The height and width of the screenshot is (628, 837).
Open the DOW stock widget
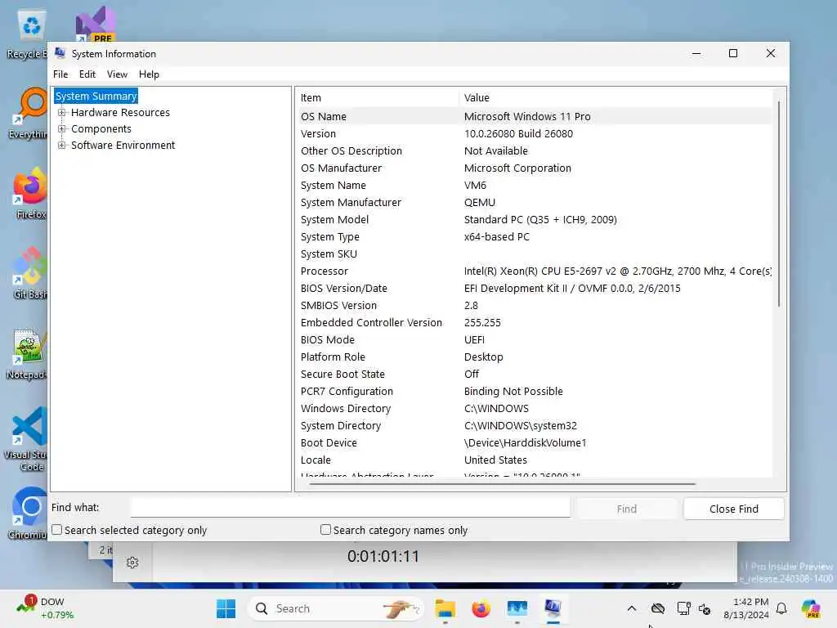coord(45,608)
